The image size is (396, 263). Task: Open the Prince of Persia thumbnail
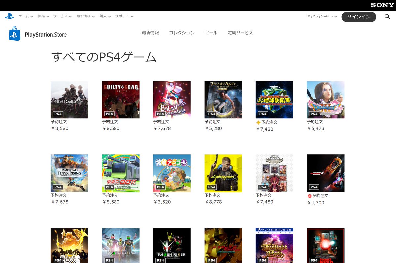223,100
